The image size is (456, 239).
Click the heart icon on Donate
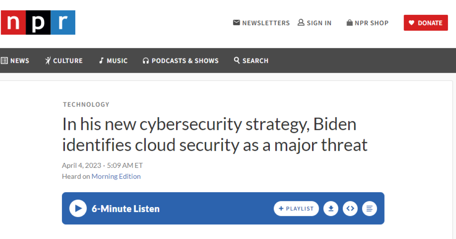coord(411,23)
